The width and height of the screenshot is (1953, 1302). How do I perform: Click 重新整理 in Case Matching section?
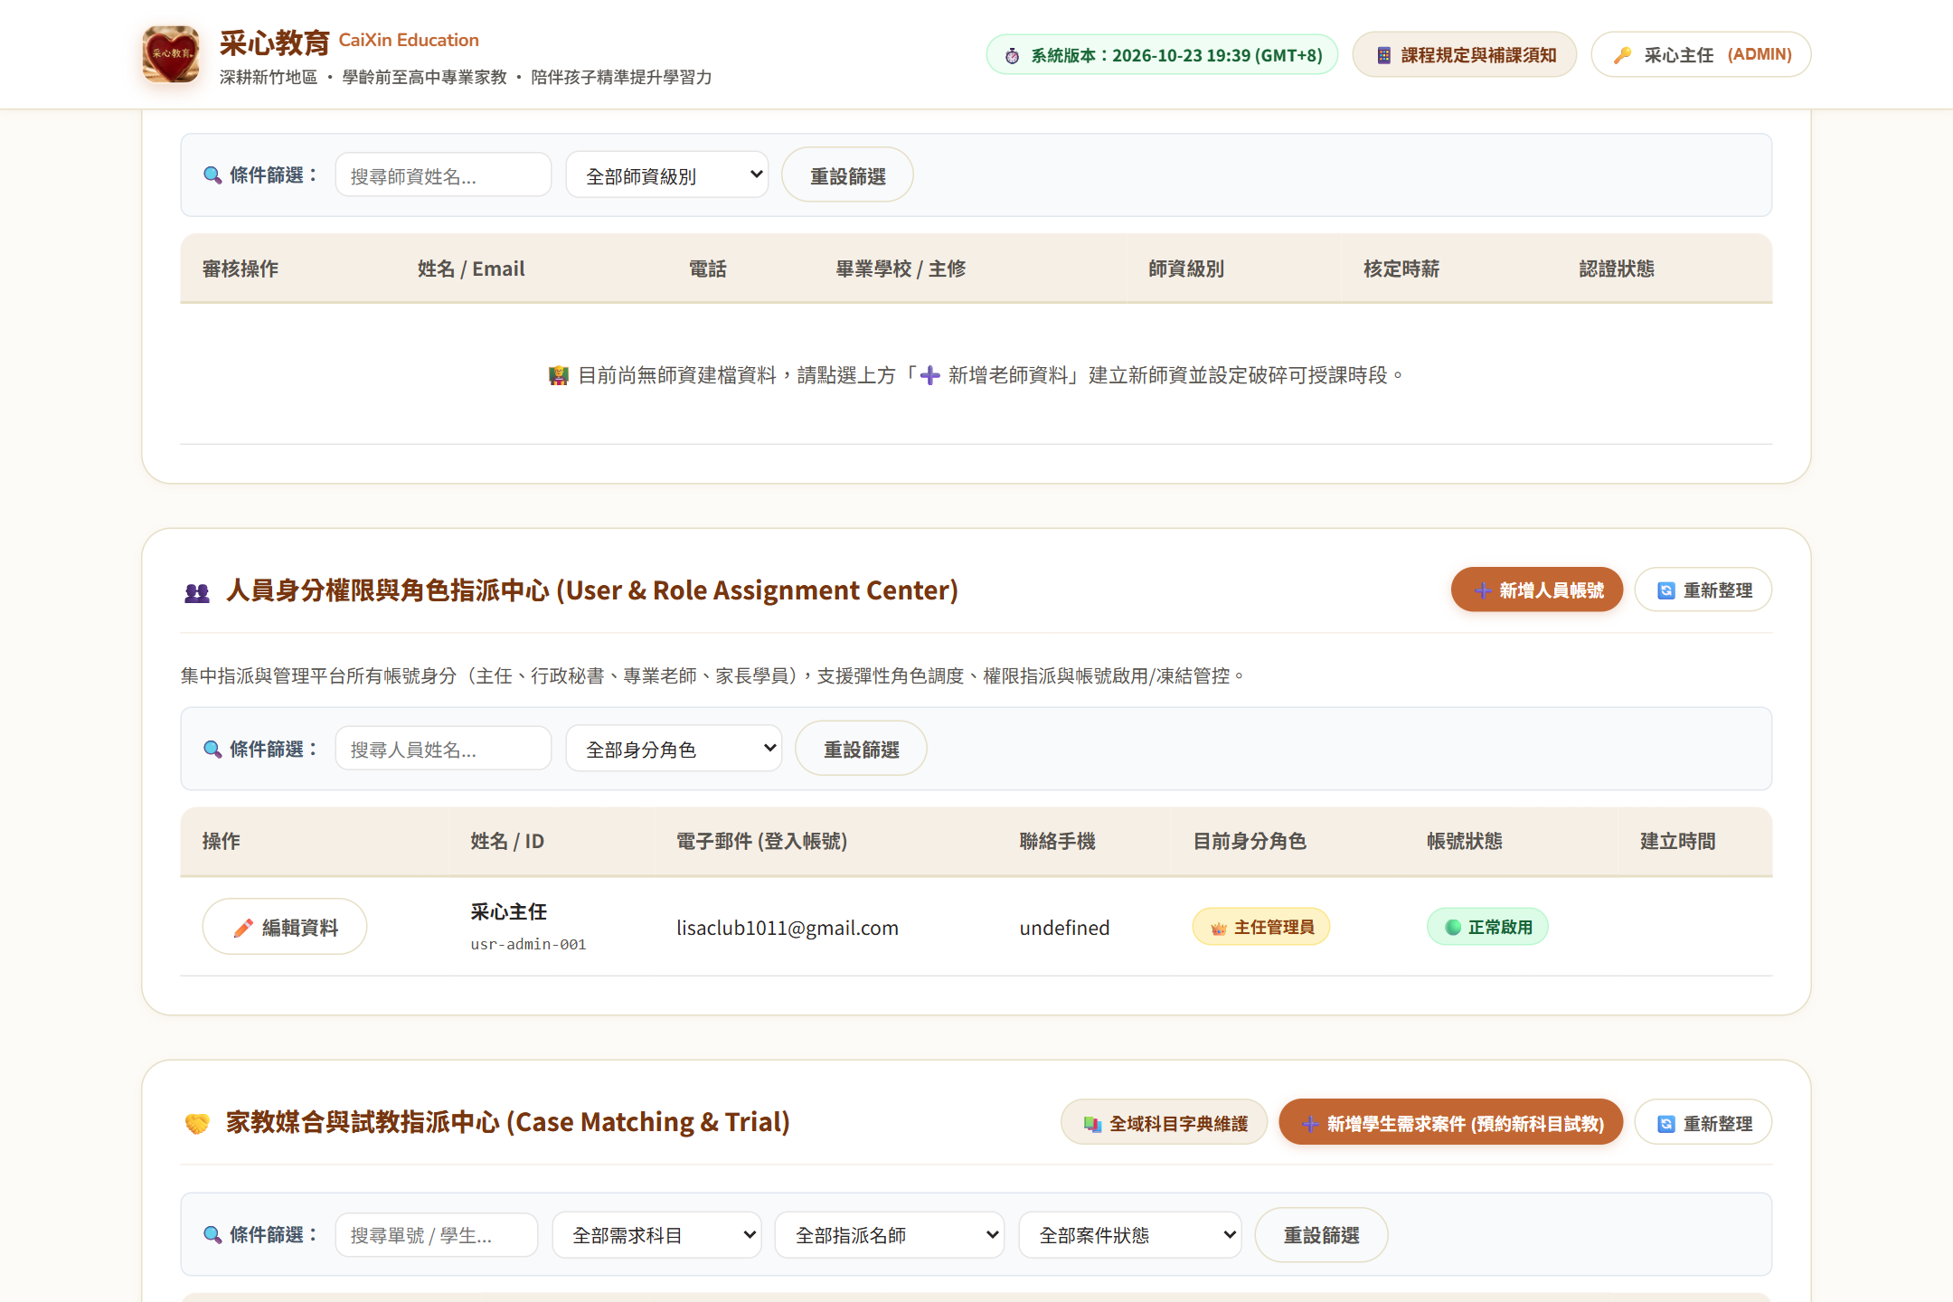click(1703, 1123)
